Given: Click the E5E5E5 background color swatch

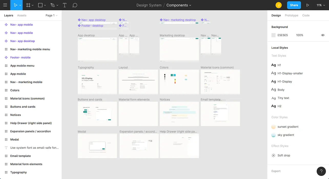Looking at the screenshot, I should [x=273, y=35].
